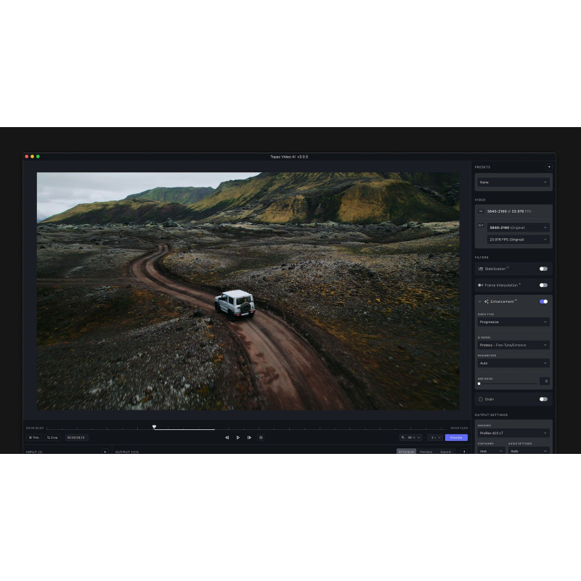Click the blue Preview button
Viewport: 581px width, 581px height.
[x=456, y=437]
